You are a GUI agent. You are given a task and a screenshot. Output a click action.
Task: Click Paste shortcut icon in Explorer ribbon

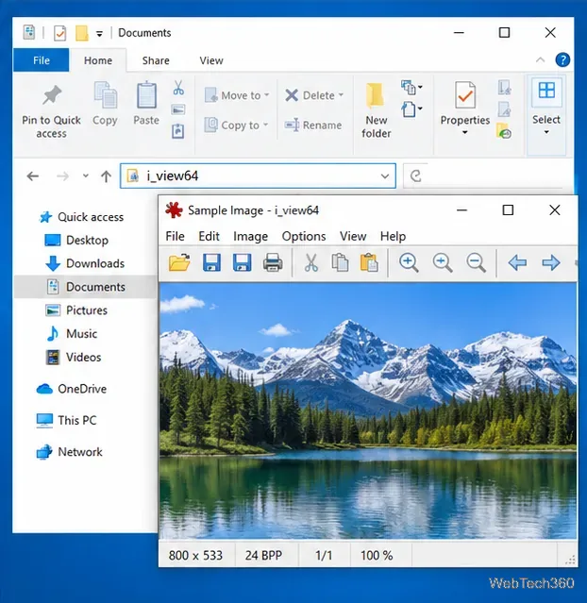[x=177, y=131]
